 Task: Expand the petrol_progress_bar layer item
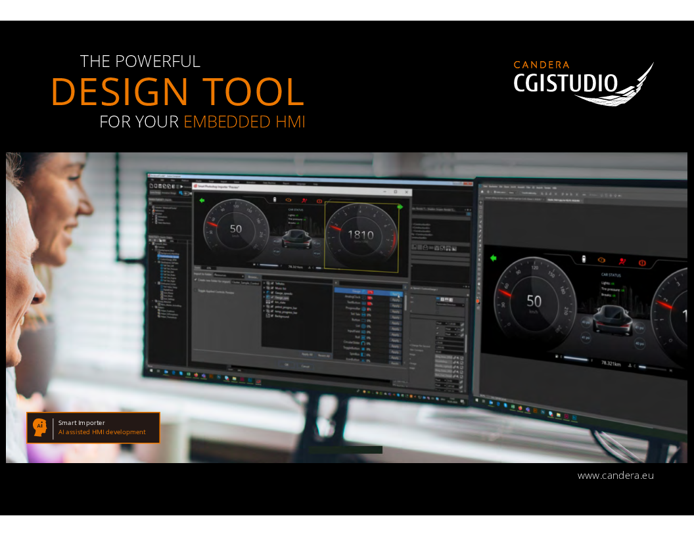click(x=264, y=307)
